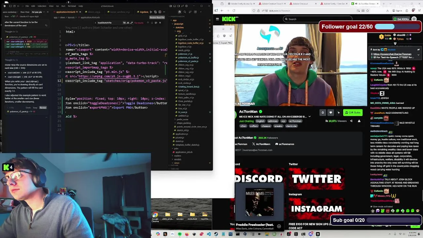Click the TWITTER banner image
The height and width of the screenshot is (238, 423).
click(316, 179)
